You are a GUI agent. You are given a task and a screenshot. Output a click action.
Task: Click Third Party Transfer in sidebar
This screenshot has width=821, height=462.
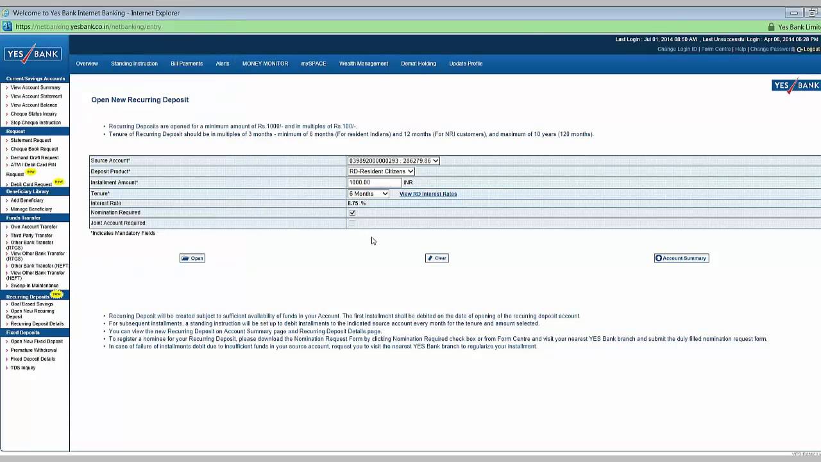click(31, 235)
